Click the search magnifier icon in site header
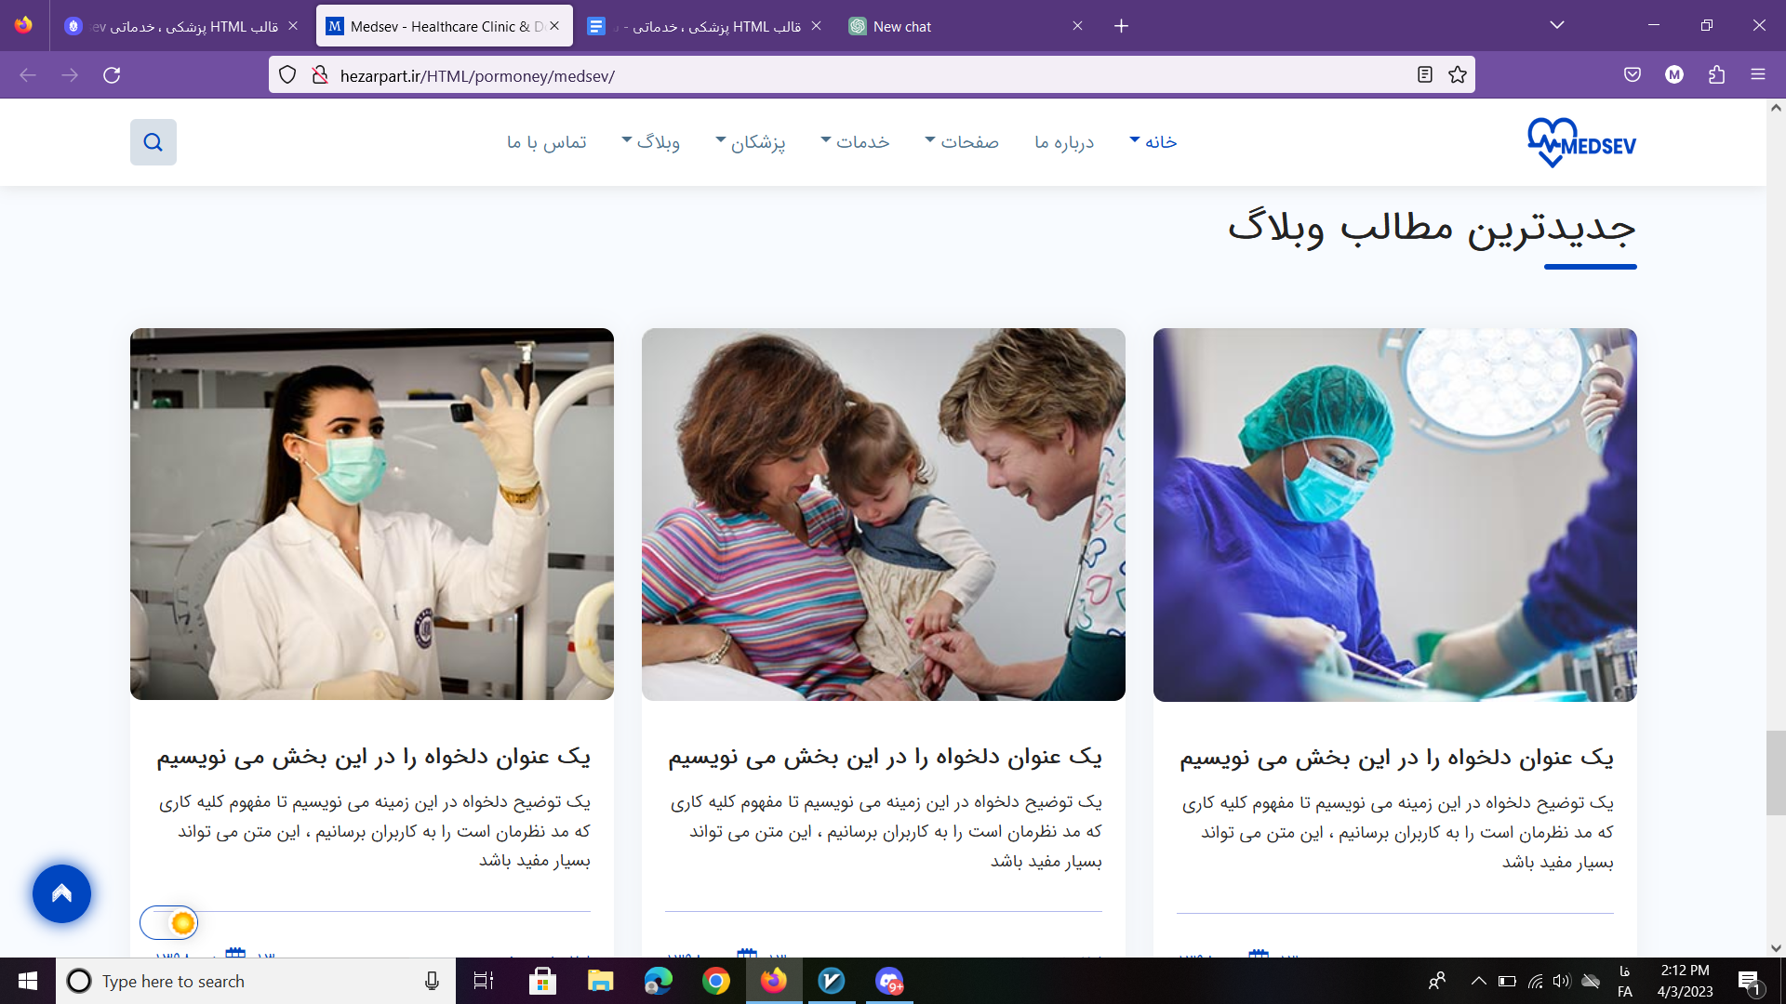The image size is (1786, 1004). click(x=153, y=142)
